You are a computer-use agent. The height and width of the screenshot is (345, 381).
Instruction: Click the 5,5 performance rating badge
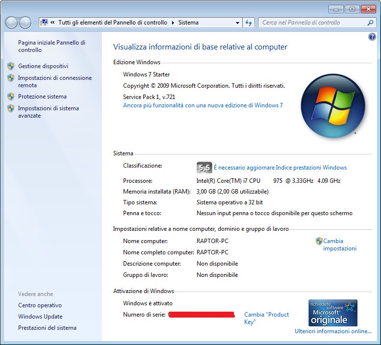(x=204, y=168)
